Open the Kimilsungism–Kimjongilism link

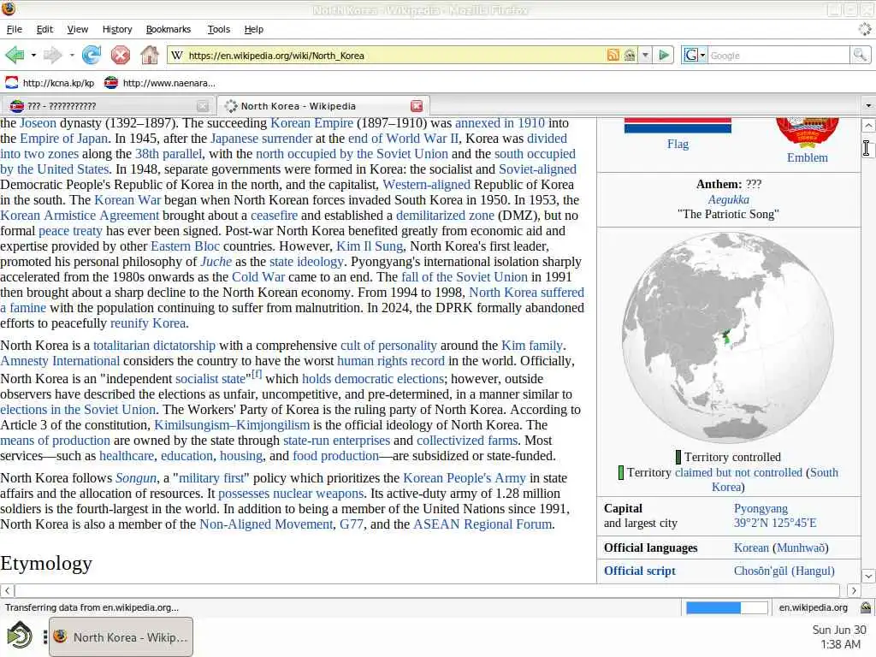coord(232,425)
